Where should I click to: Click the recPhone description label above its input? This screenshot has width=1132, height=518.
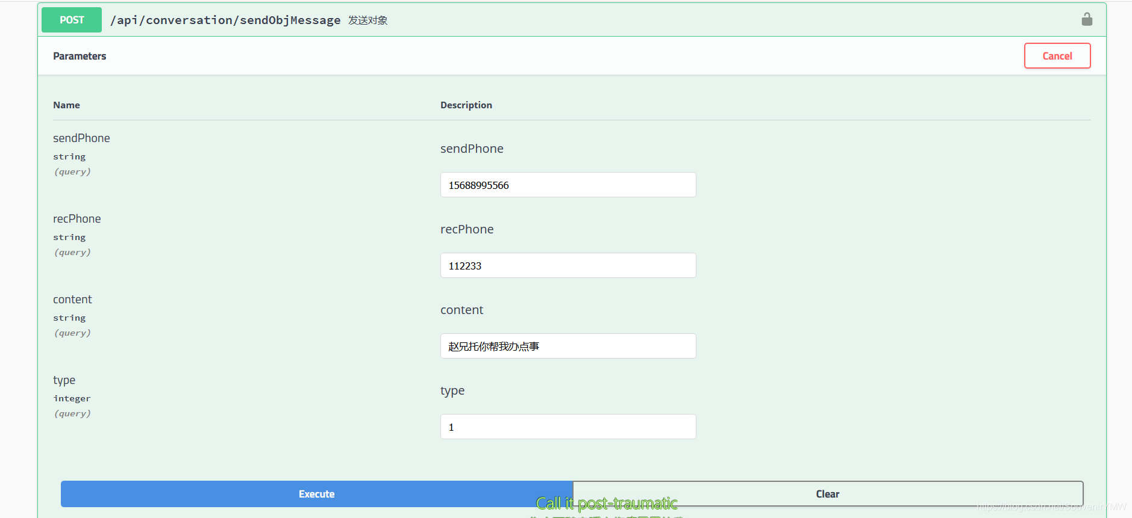(467, 229)
